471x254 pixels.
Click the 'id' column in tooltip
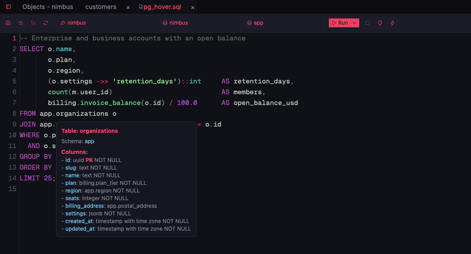[68, 160]
